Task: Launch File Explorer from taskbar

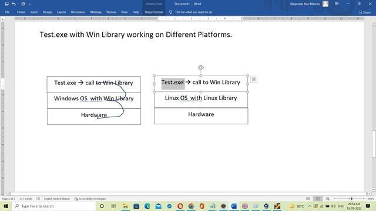Action: pyautogui.click(x=125, y=206)
